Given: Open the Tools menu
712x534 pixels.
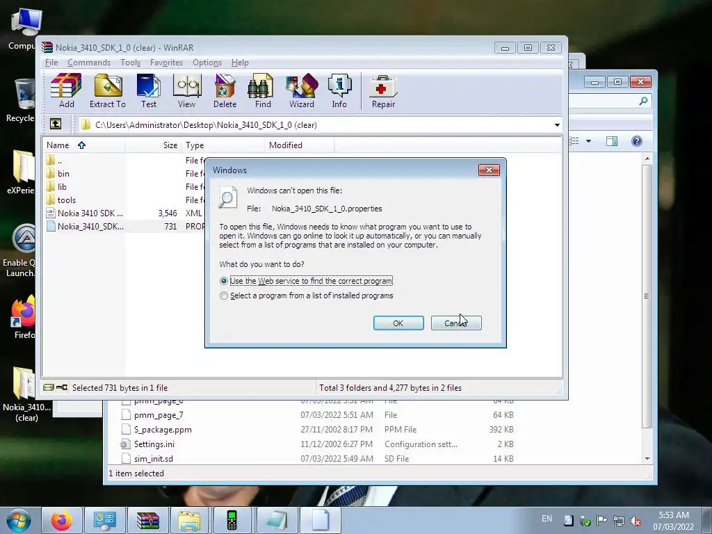Looking at the screenshot, I should [x=130, y=63].
